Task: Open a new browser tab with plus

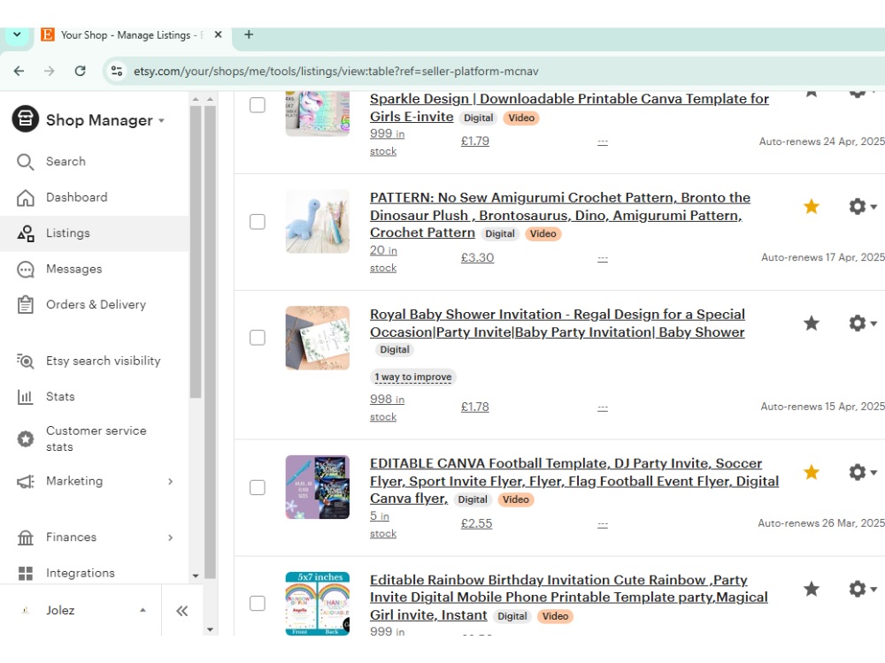Action: (249, 35)
